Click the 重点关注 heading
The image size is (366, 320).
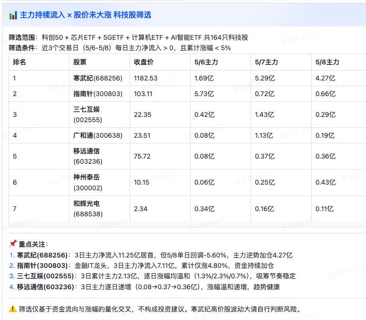click(x=33, y=244)
